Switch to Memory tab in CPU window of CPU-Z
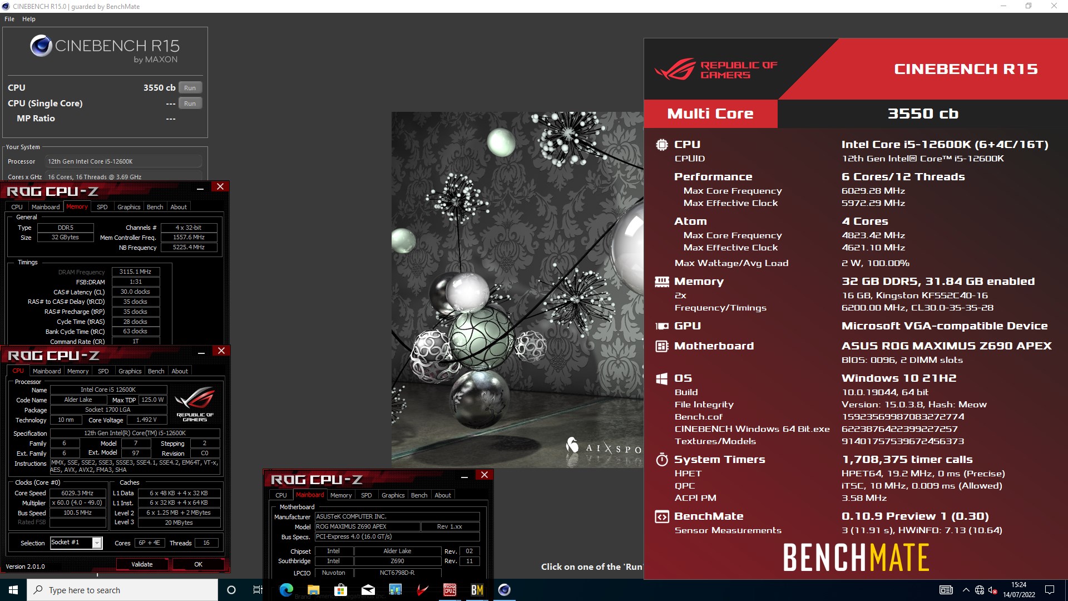The height and width of the screenshot is (601, 1068). (x=78, y=371)
